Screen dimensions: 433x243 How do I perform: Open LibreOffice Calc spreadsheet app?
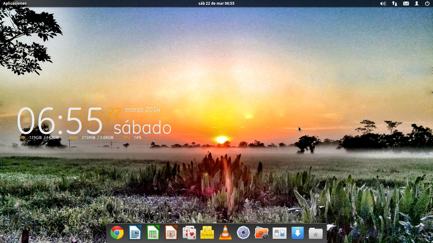[153, 233]
